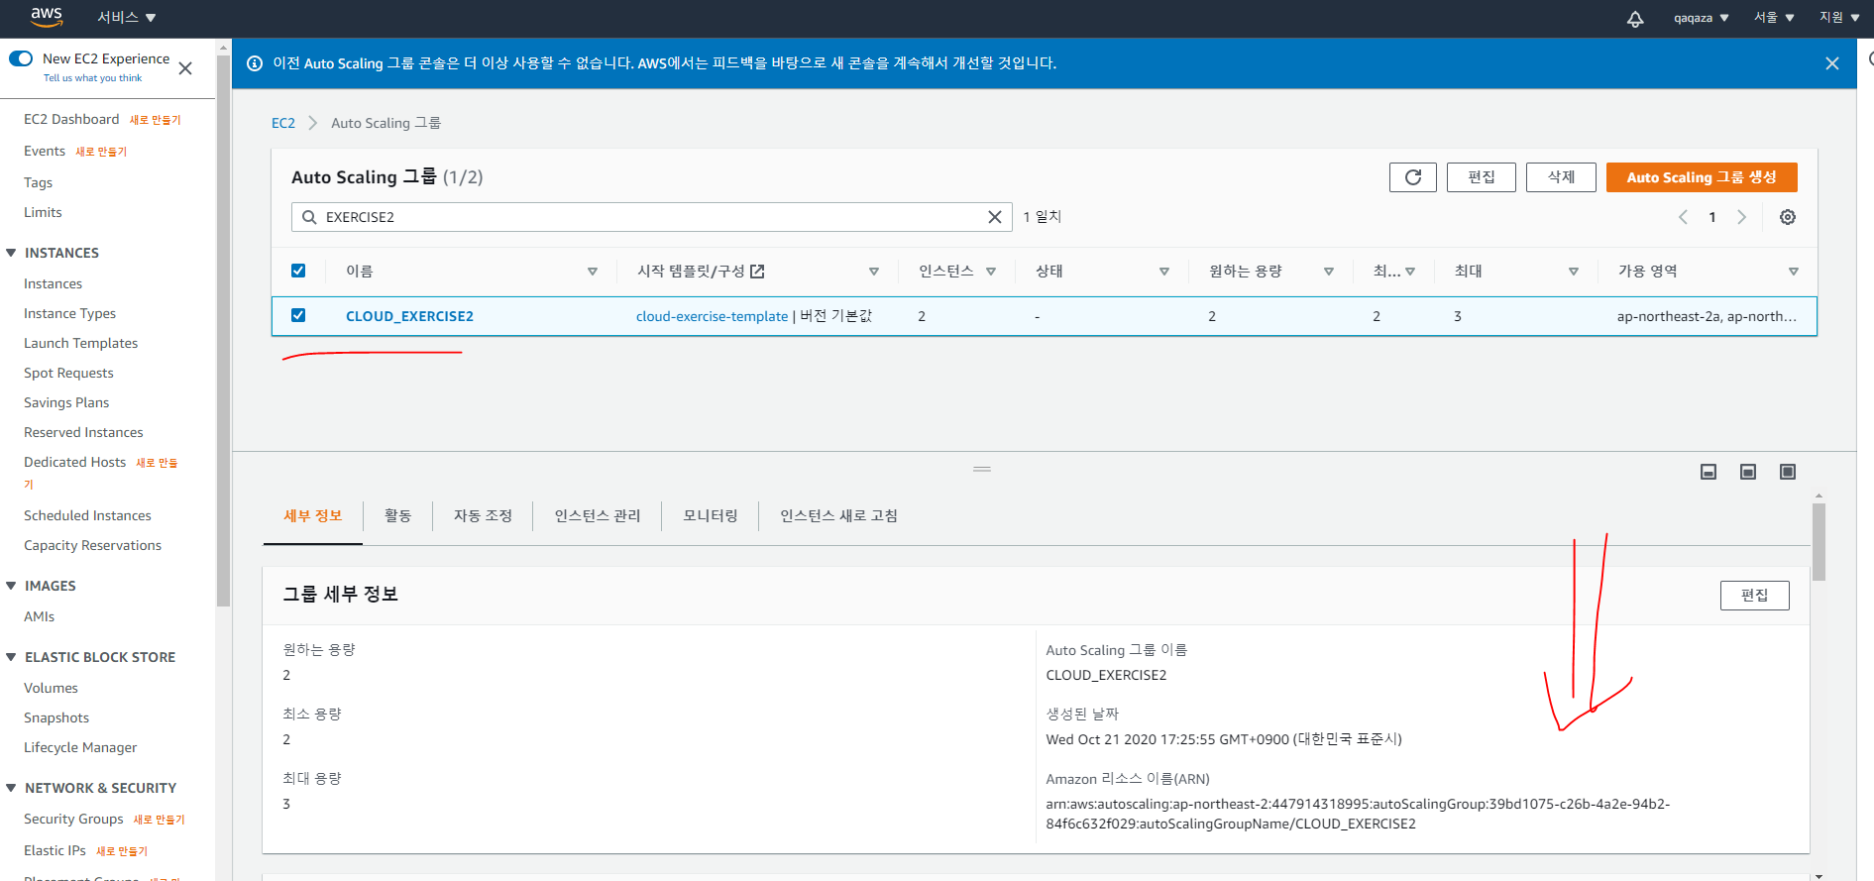Open table preferences gear icon
Screen dimensions: 1874x881
1787,217
